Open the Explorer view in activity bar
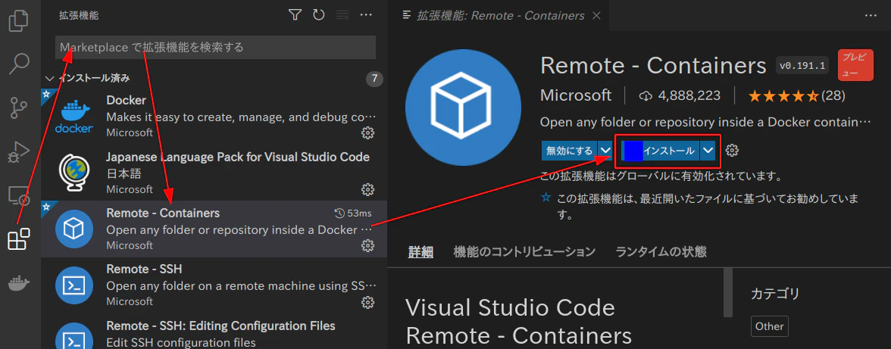891x349 pixels. coord(20,21)
